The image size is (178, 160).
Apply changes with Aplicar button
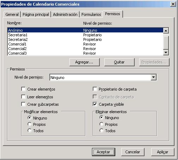162,152
